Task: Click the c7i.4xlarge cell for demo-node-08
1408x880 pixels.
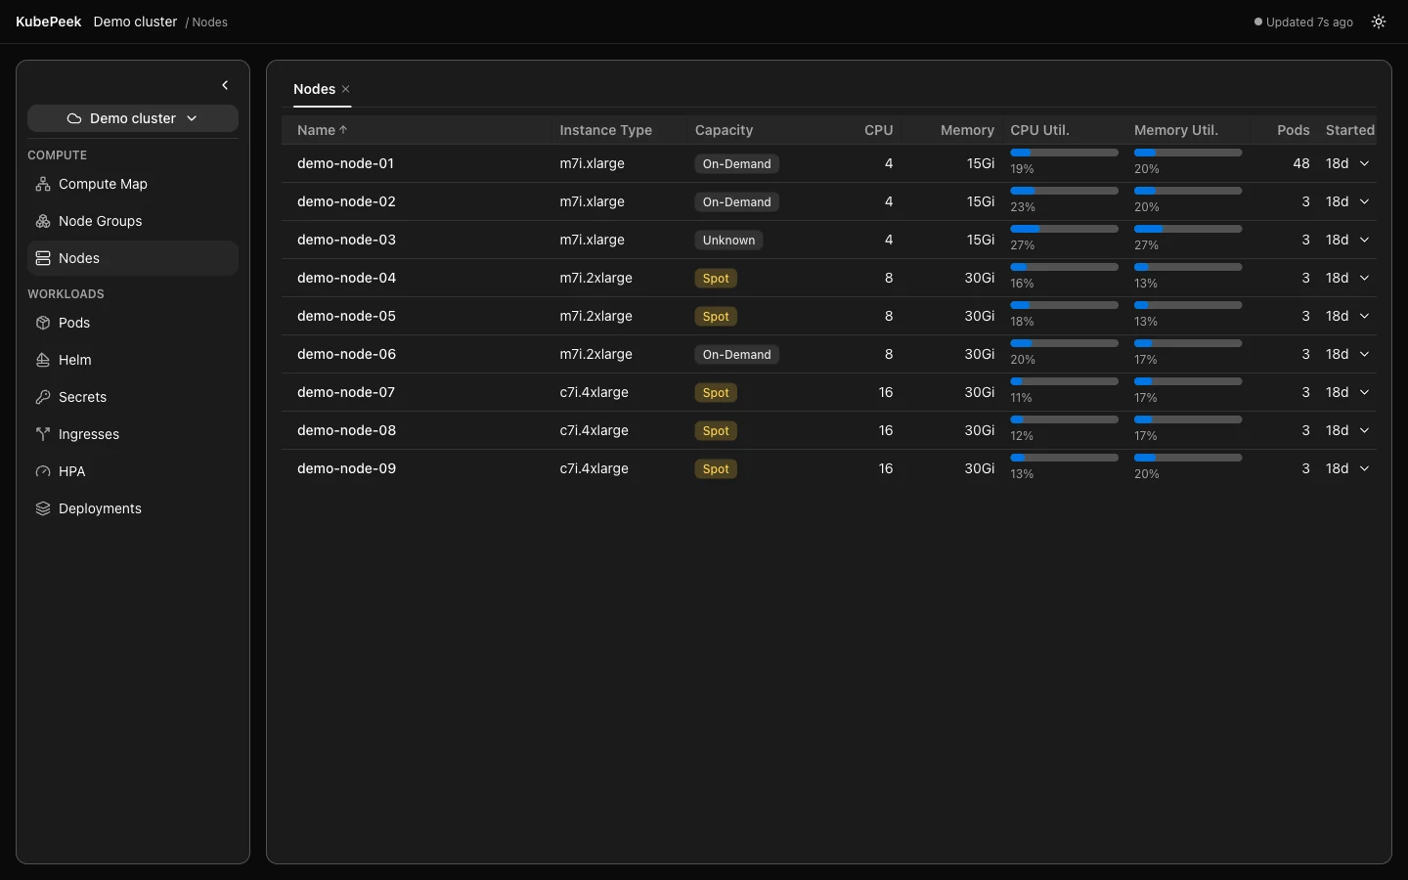Action: point(594,430)
